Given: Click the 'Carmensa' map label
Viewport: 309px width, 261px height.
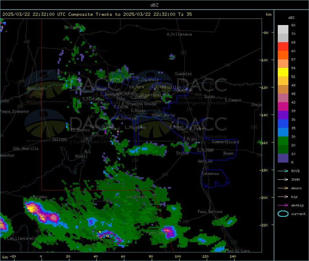Looking at the screenshot, I should pyautogui.click(x=210, y=174).
